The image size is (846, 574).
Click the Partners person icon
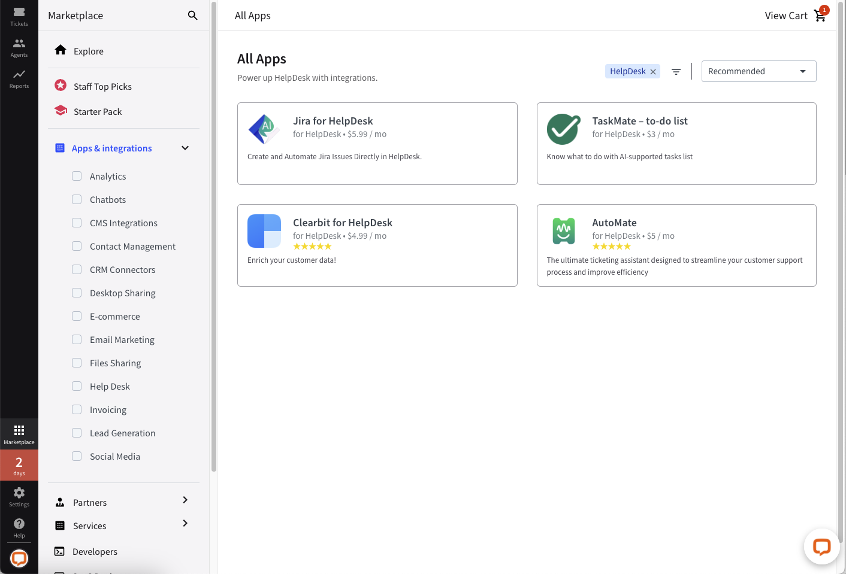(60, 502)
